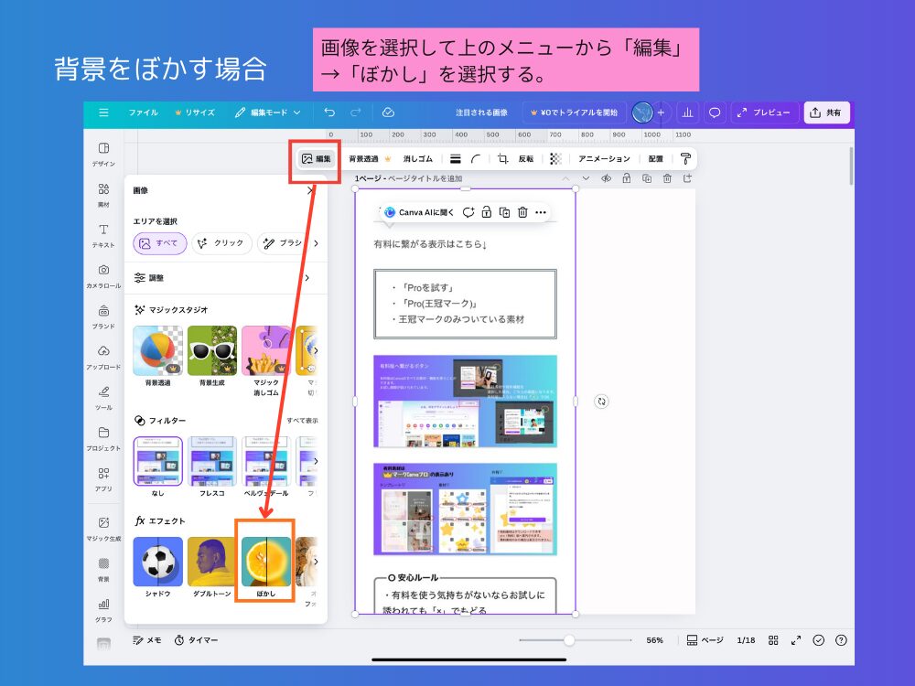Toggle page visibility eye icon

pyautogui.click(x=606, y=178)
